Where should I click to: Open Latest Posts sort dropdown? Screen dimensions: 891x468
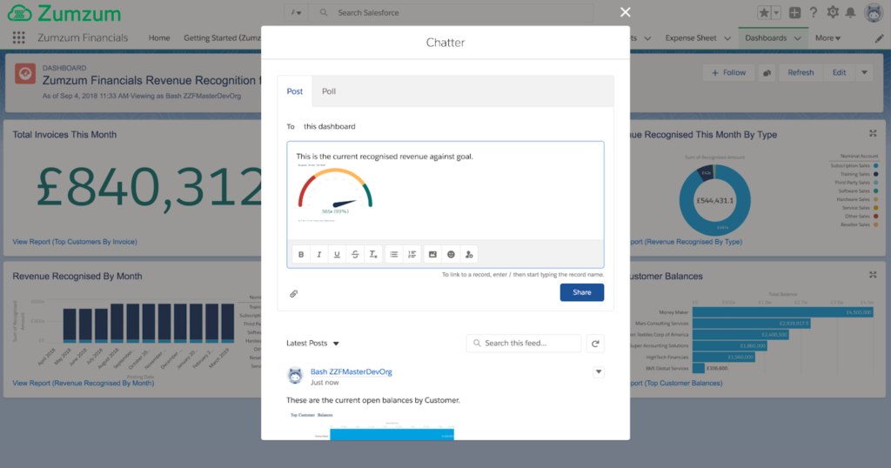312,343
